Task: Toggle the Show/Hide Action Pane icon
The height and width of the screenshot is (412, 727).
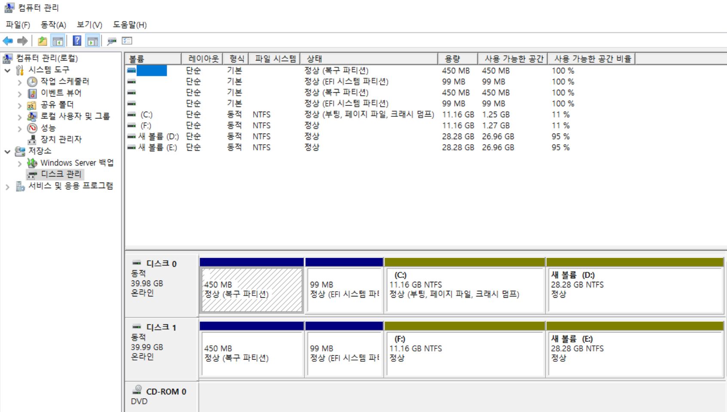Action: (x=92, y=41)
